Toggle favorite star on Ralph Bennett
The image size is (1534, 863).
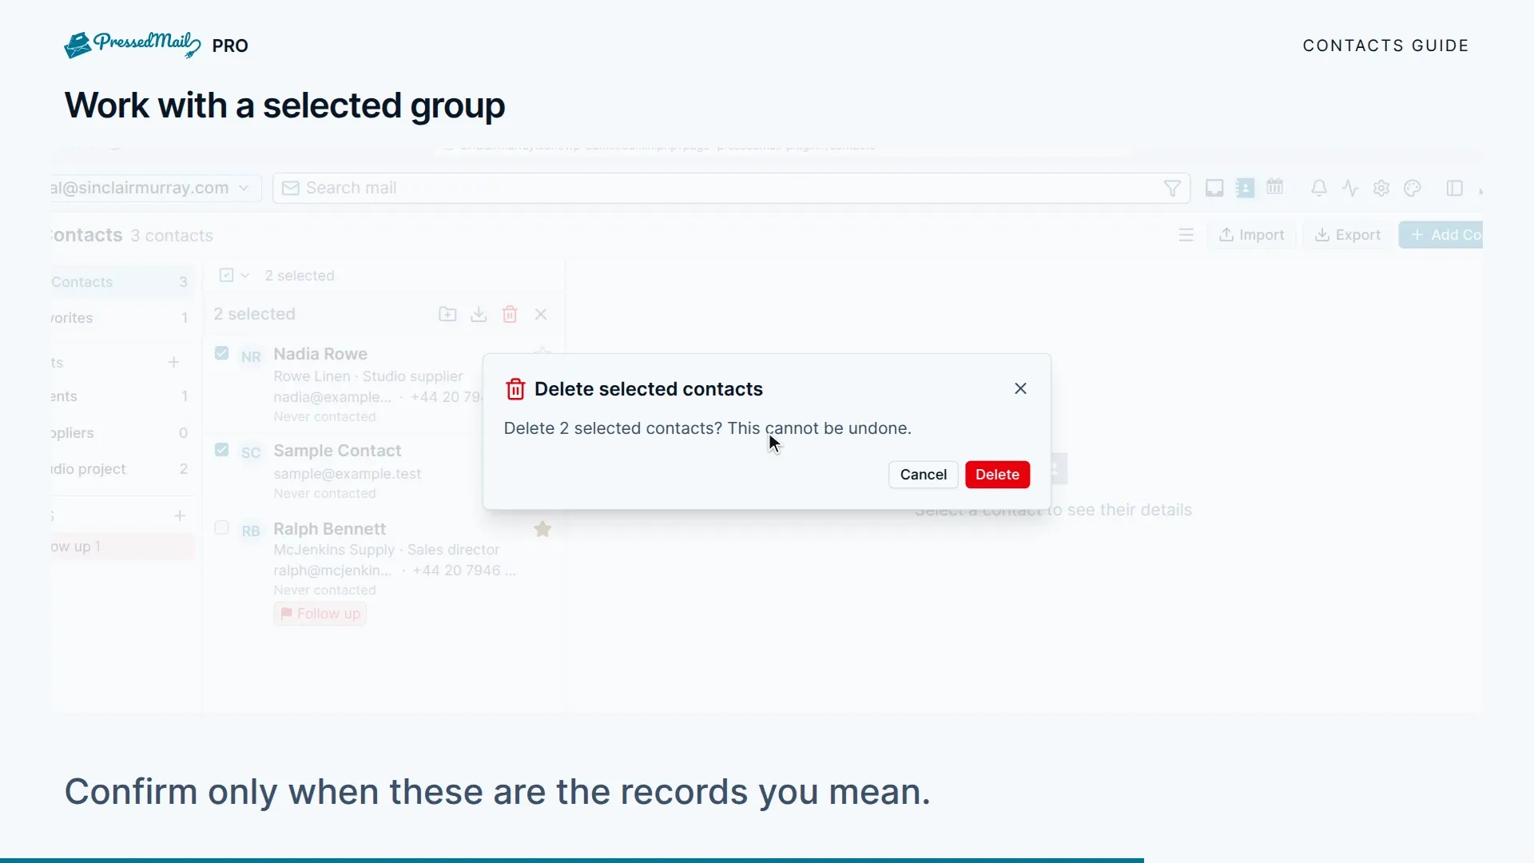click(542, 529)
